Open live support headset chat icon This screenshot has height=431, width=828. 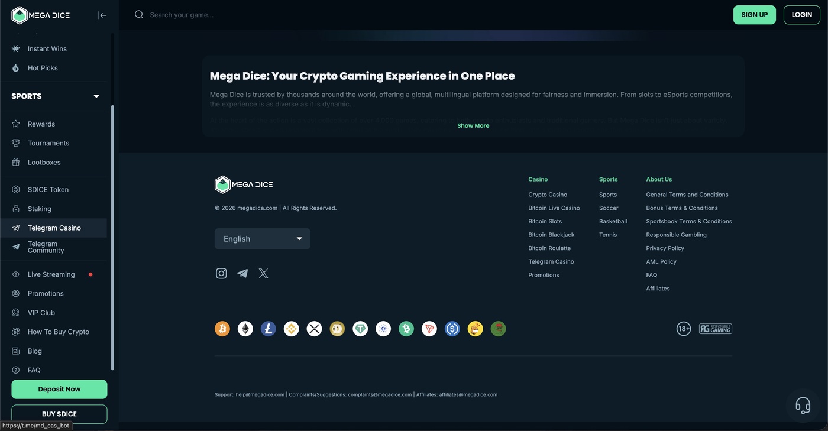[x=803, y=406]
